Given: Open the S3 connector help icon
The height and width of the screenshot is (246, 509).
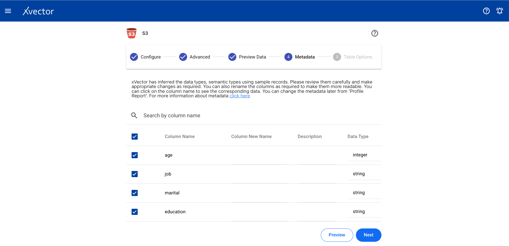Looking at the screenshot, I should click(x=375, y=33).
